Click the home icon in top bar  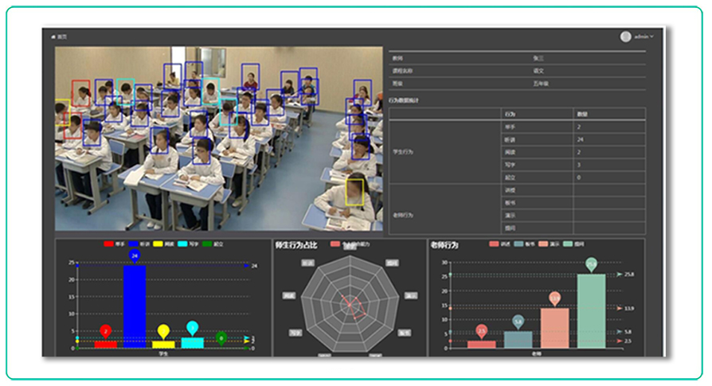(x=54, y=37)
